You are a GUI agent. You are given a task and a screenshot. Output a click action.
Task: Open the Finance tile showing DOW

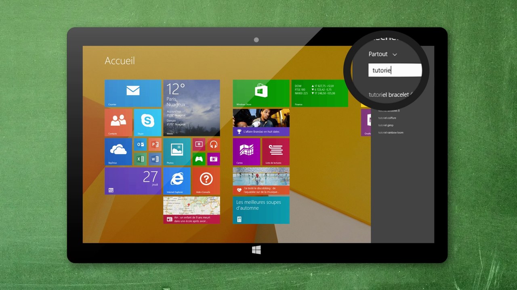(319, 93)
